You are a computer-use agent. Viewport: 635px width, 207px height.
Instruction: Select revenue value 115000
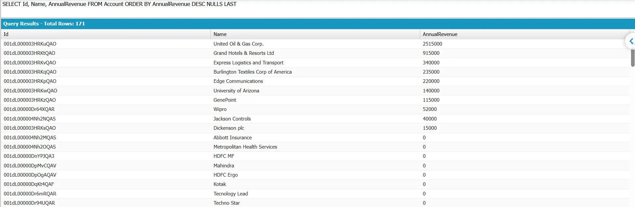click(x=431, y=100)
